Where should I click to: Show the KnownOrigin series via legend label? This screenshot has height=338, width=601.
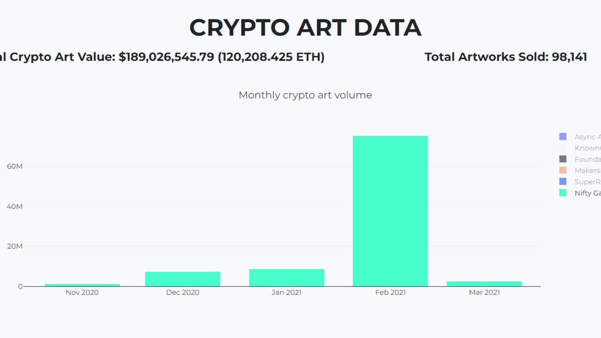pos(588,148)
